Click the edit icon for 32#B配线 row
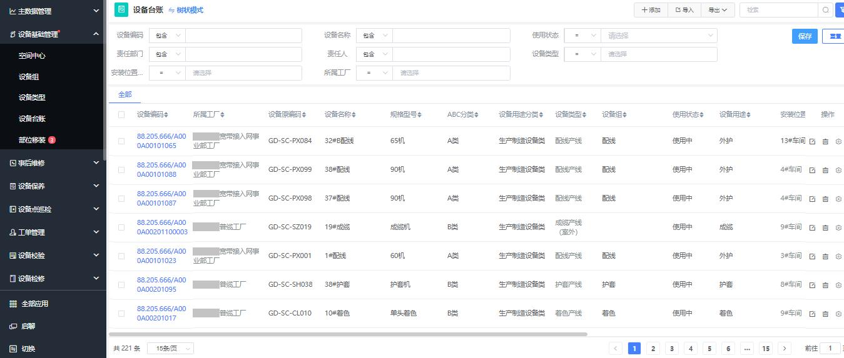 812,141
